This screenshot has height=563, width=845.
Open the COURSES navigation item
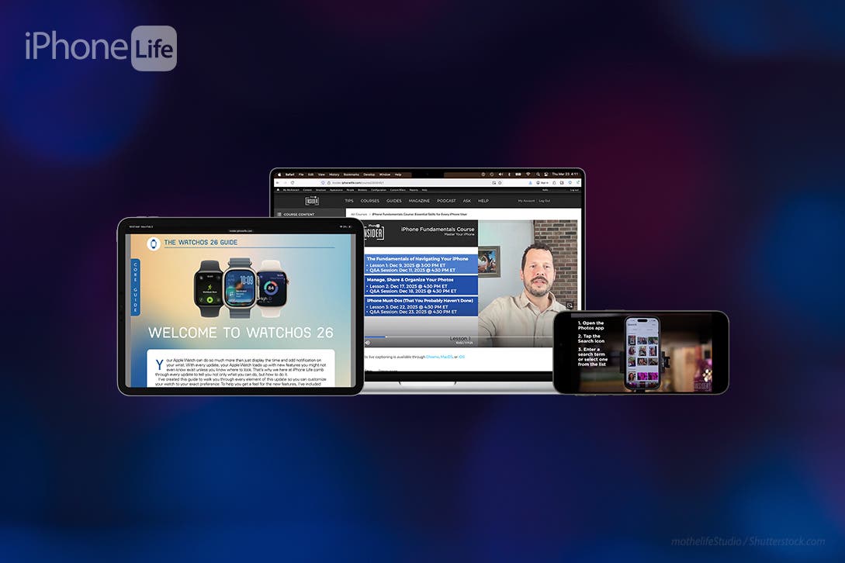pos(369,201)
